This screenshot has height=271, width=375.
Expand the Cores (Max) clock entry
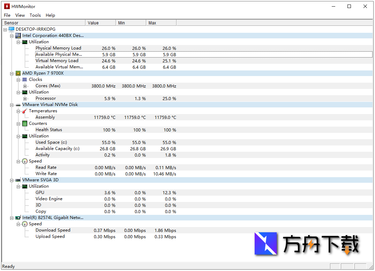pyautogui.click(x=25, y=86)
